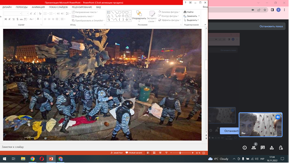This screenshot has height=163, width=289.
Task: Select the triangle shape in gallery
Action: [109, 16]
